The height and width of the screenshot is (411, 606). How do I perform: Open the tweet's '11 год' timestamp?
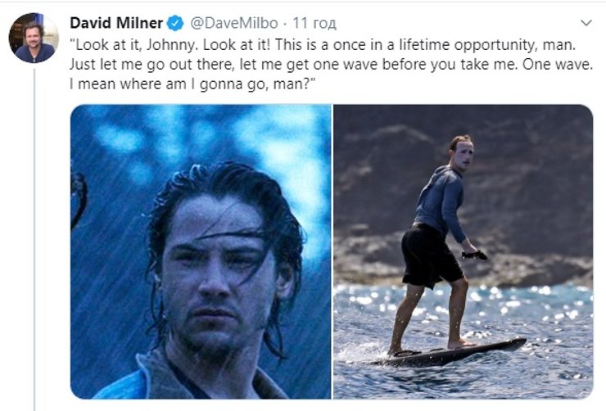click(x=314, y=23)
